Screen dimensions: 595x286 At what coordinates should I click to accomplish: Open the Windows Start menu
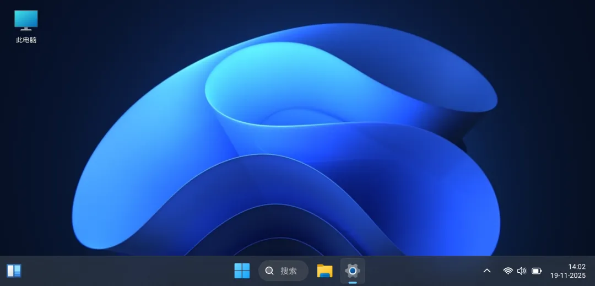pyautogui.click(x=242, y=271)
